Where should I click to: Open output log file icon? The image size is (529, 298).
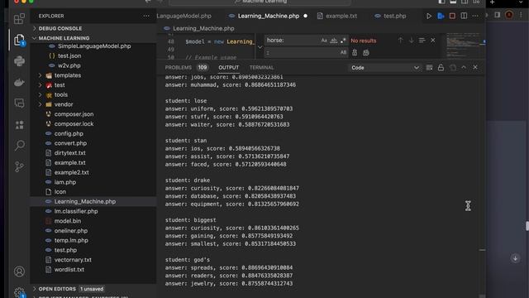[453, 68]
